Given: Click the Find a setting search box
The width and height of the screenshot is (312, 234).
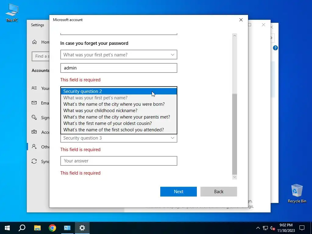Looking at the screenshot, I should coord(41,56).
